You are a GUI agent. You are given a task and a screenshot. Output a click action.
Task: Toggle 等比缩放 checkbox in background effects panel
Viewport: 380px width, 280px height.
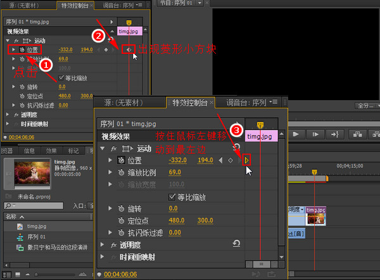point(61,78)
